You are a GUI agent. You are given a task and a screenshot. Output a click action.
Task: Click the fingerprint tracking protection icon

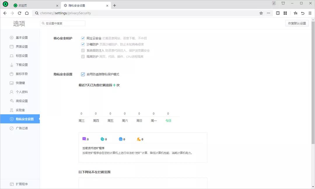click(x=121, y=139)
